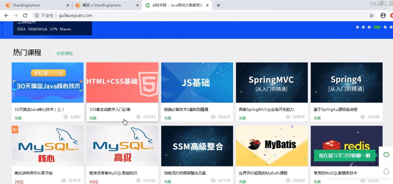Open the SVN link in banner
This screenshot has width=393, height=184.
pos(54,29)
